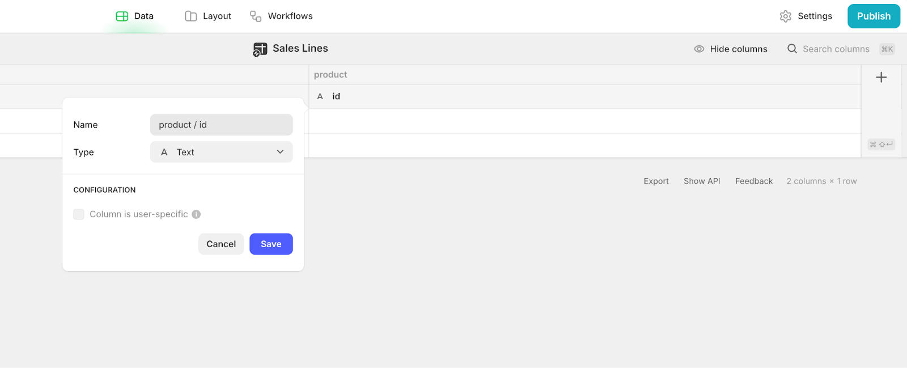Add a new column with plus icon
This screenshot has width=907, height=368.
pyautogui.click(x=881, y=77)
